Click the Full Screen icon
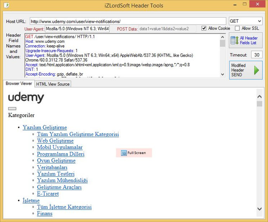268x222 pixels. 124,153
